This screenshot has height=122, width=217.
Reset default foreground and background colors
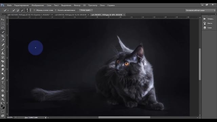pos(1,103)
